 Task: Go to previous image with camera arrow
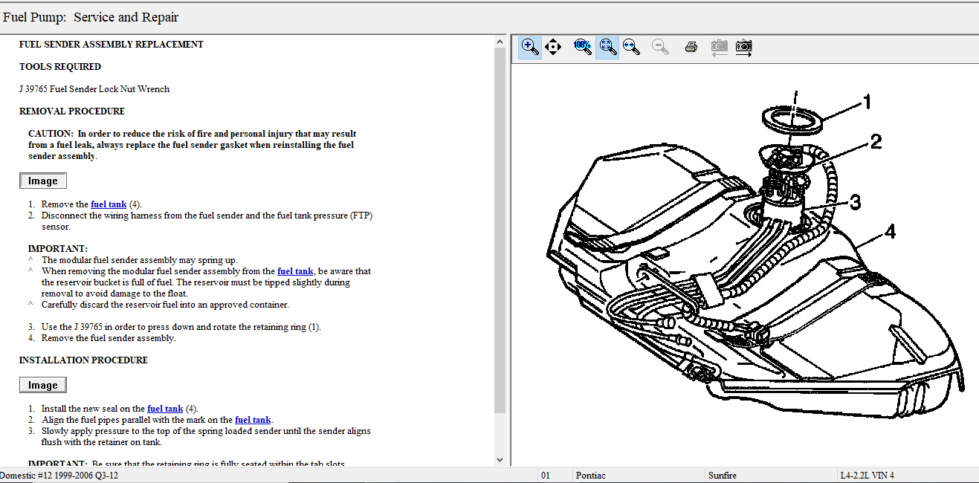(719, 47)
